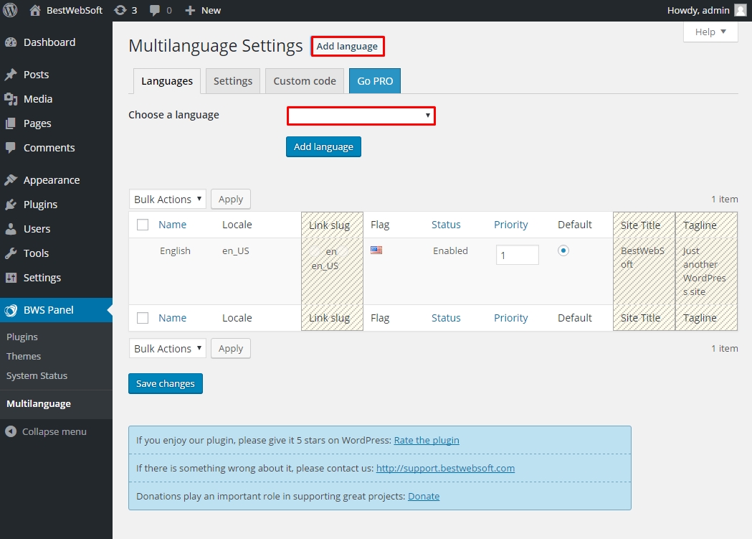Open the bottom Bulk Actions dropdown
This screenshot has height=539, width=752.
(x=167, y=349)
